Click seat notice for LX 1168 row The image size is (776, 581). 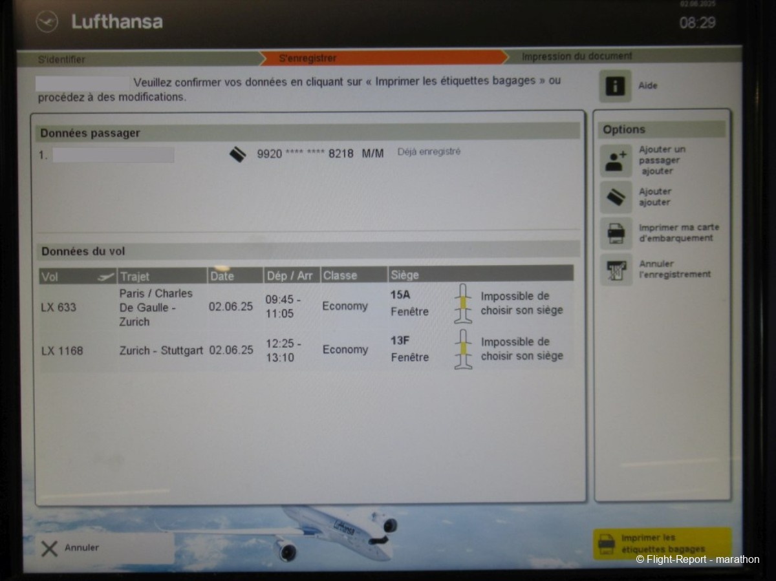pyautogui.click(x=522, y=349)
